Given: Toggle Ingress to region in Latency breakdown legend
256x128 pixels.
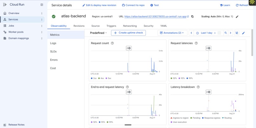Looking at the screenshot, I should pyautogui.click(x=179, y=118).
